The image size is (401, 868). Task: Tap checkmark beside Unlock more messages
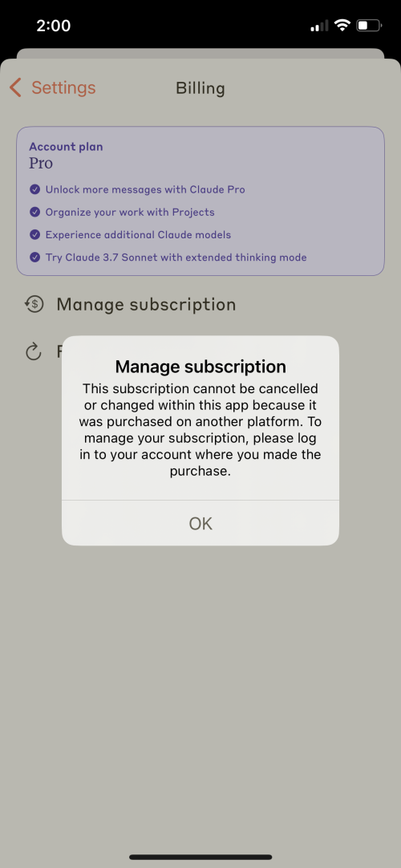(34, 189)
